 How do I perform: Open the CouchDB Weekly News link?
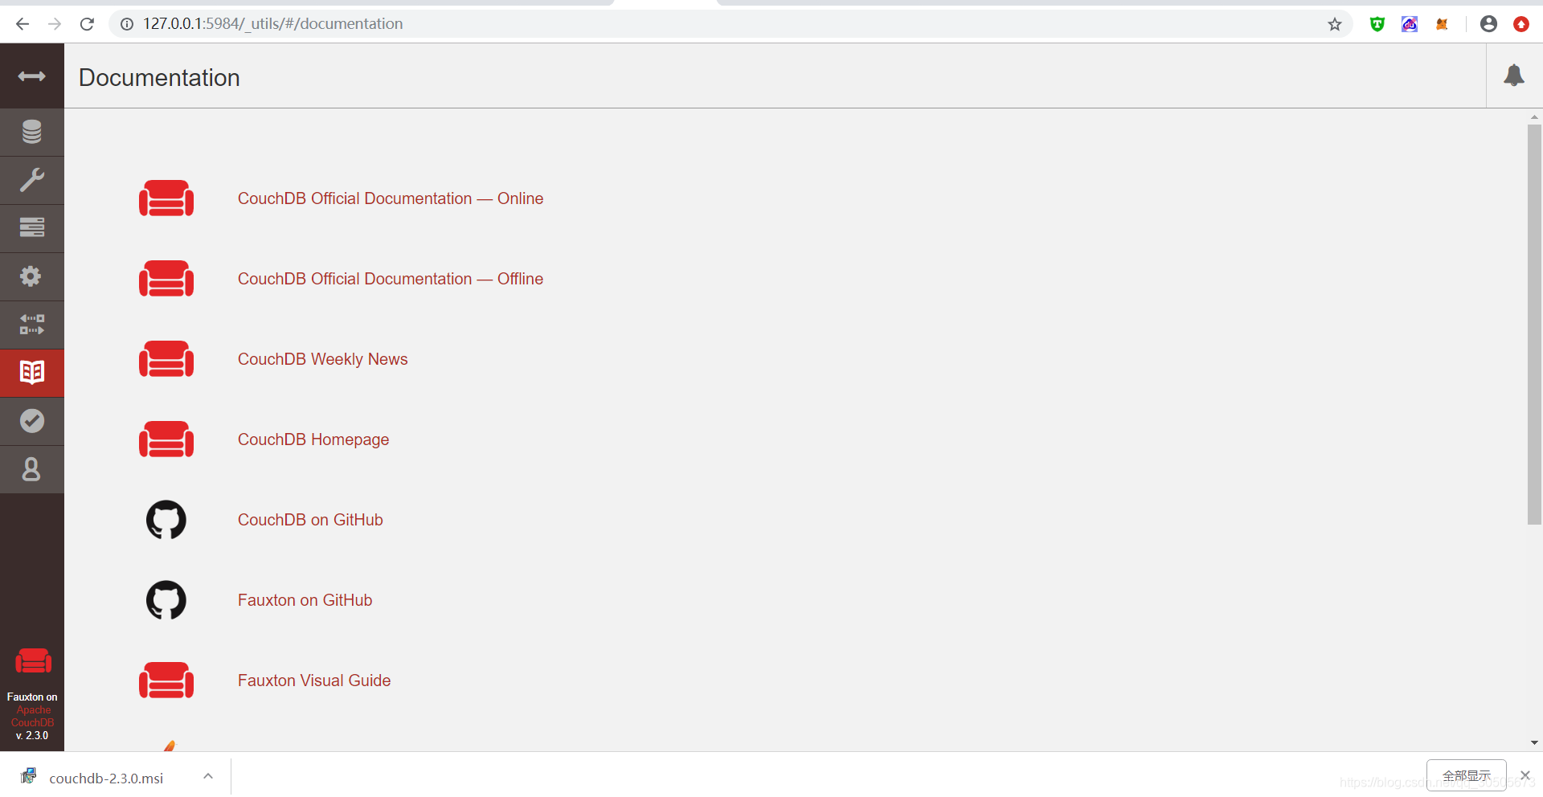(x=323, y=359)
